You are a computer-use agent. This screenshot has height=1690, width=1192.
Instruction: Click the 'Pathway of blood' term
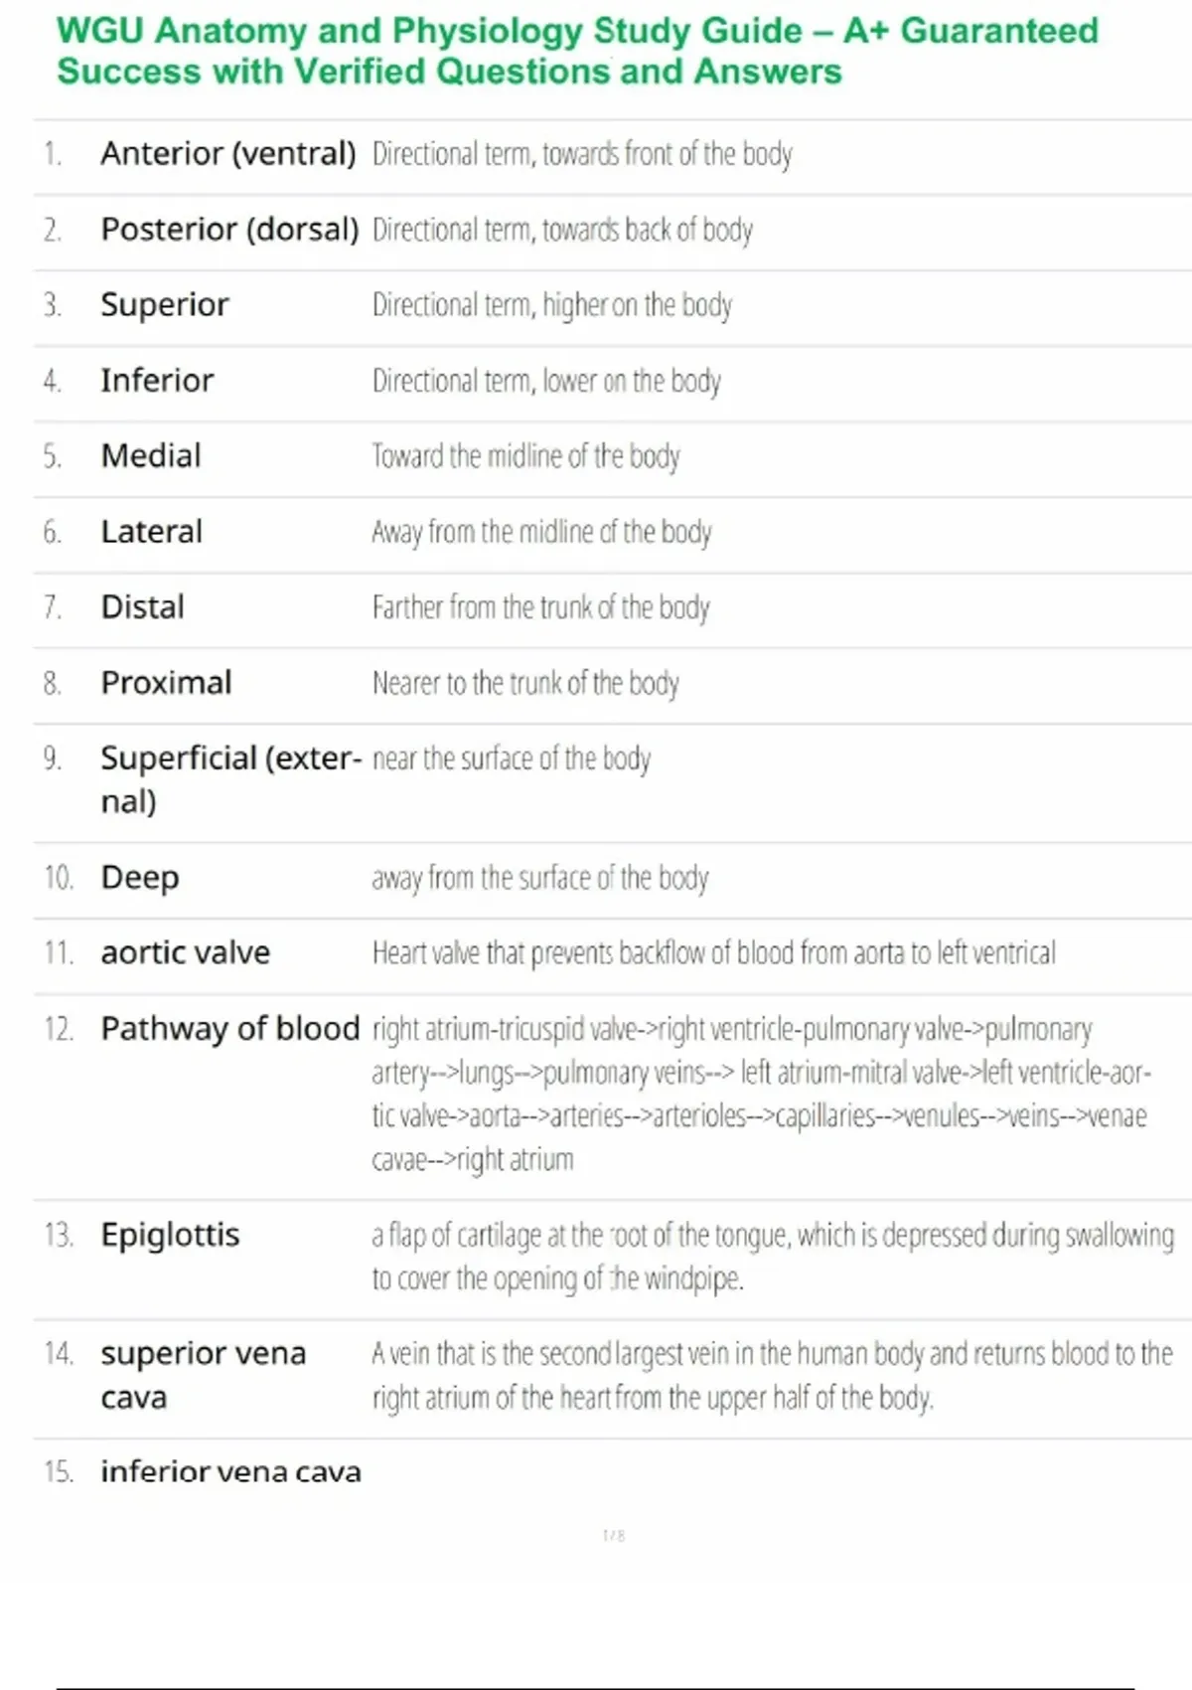tap(229, 1029)
